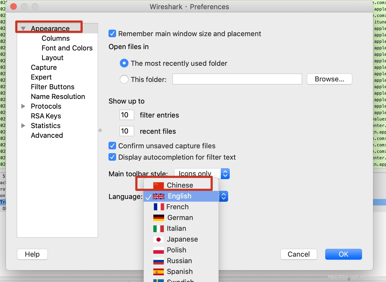The image size is (386, 282).
Task: Select the Statistics tree item label
Action: click(46, 126)
